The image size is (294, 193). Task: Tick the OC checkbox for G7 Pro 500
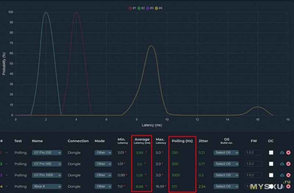coord(271,164)
